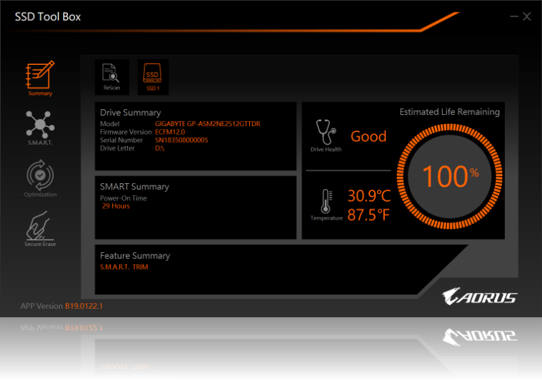The image size is (542, 380).
Task: Click the Good drive health status
Action: (368, 136)
